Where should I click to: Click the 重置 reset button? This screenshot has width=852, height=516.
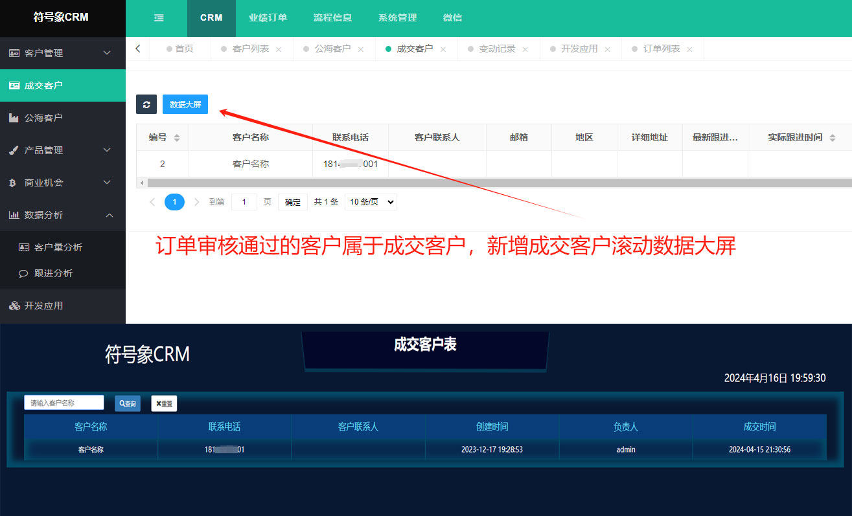[x=164, y=403]
